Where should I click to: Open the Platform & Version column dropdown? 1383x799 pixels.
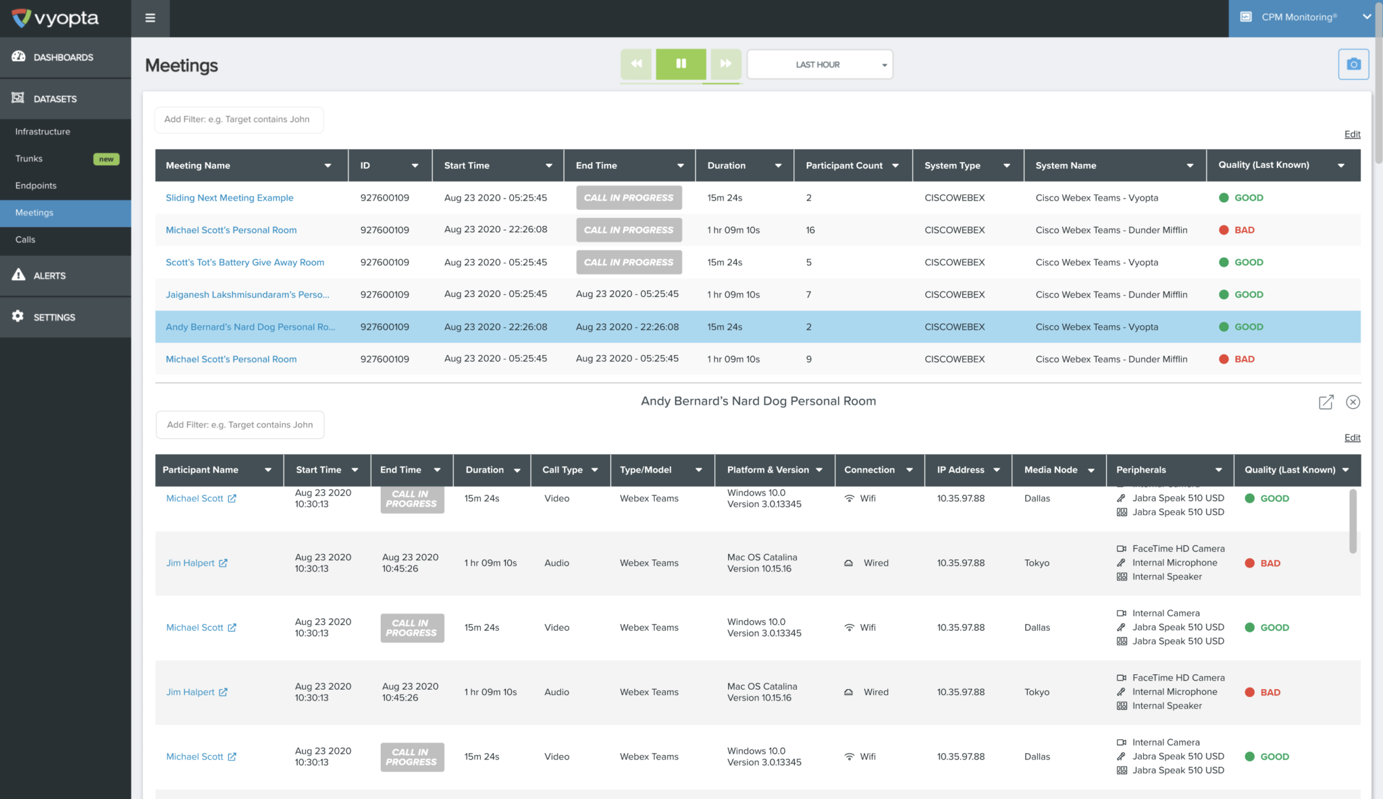819,470
